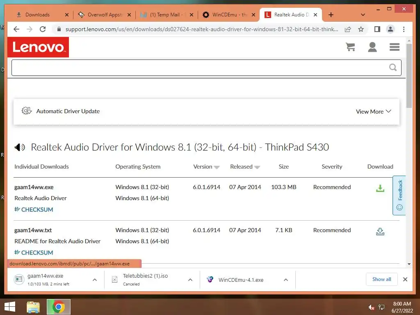420x315 pixels.
Task: Switch to the WinCDEmu tab
Action: tap(229, 15)
